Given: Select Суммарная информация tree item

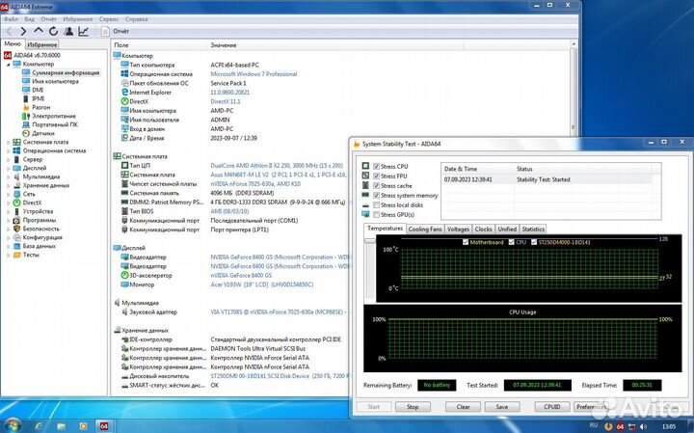Looking at the screenshot, I should [66, 72].
